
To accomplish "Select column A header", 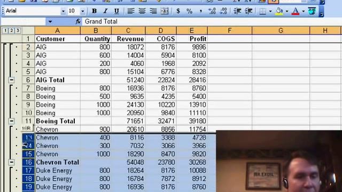I will point(57,30).
